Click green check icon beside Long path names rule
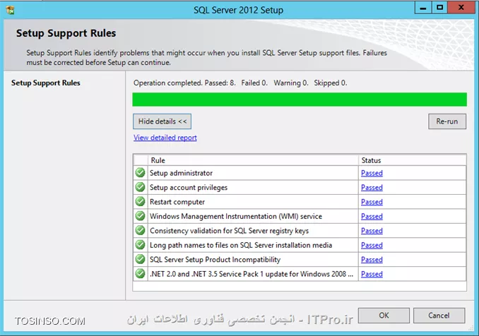Image resolution: width=479 pixels, height=336 pixels. point(140,245)
